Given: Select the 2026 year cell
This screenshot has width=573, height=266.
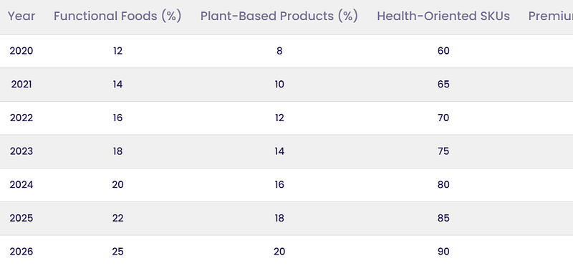Looking at the screenshot, I should point(21,252).
